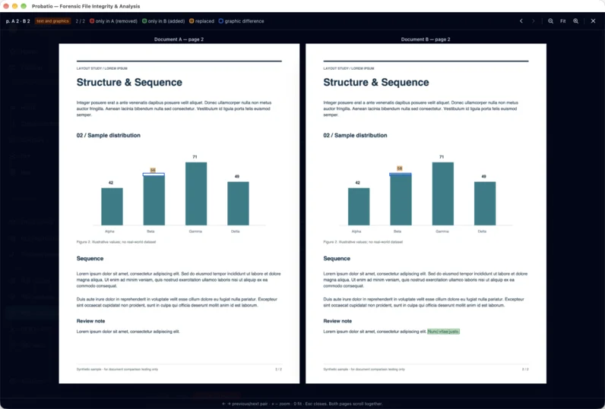The width and height of the screenshot is (605, 409).
Task: Click the 'Structure & Sequence' title in Document A
Action: [129, 83]
